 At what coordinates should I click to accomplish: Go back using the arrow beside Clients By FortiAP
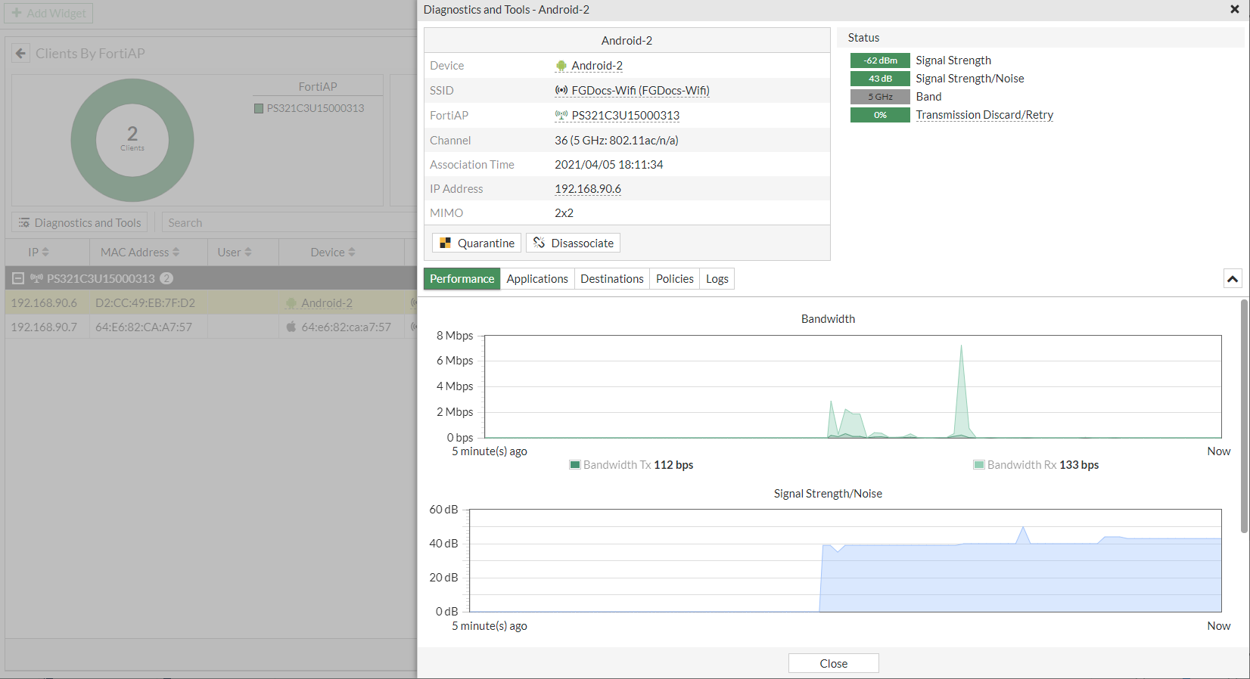pyautogui.click(x=20, y=54)
